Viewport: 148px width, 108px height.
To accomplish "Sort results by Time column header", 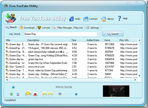I will [x=78, y=40].
